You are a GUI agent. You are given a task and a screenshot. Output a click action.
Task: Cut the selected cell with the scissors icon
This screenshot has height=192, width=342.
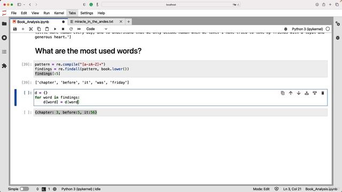tap(31, 29)
